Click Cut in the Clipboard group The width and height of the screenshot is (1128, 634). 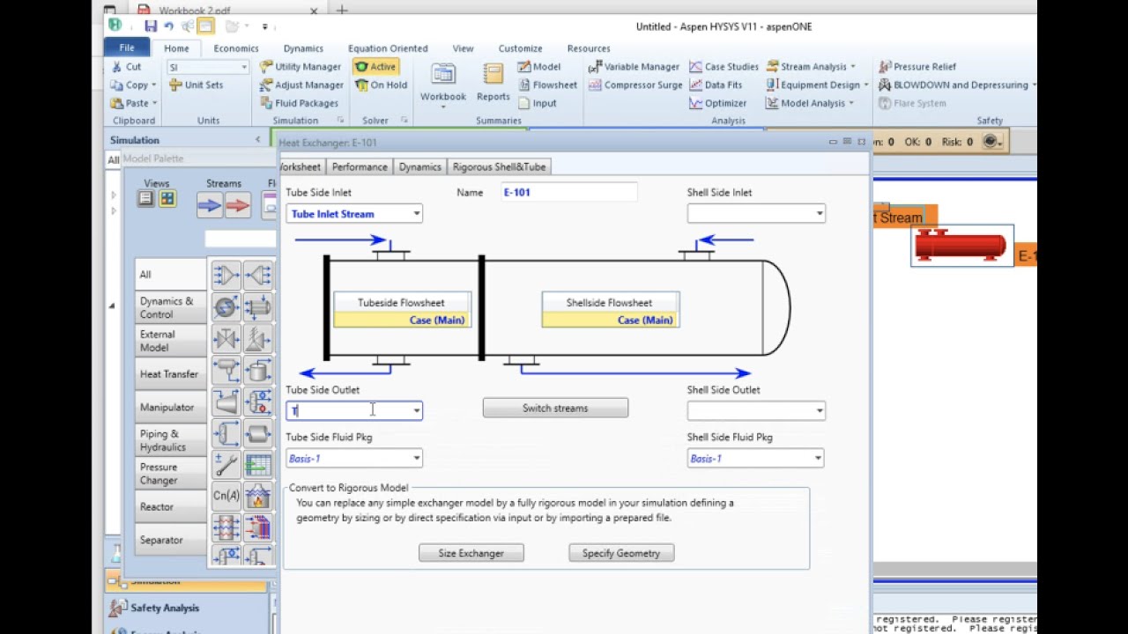(126, 67)
